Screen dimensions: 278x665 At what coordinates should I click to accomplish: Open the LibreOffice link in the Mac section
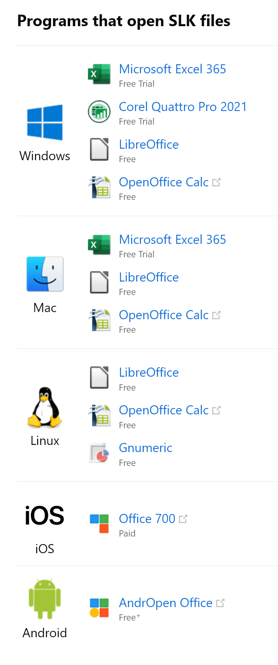click(149, 277)
